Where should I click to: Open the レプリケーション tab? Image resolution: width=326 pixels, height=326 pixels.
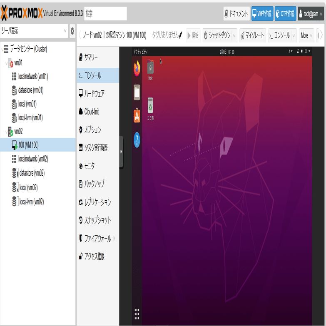pyautogui.click(x=98, y=202)
